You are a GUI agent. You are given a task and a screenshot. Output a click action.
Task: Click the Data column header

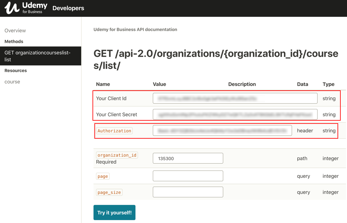(x=302, y=84)
